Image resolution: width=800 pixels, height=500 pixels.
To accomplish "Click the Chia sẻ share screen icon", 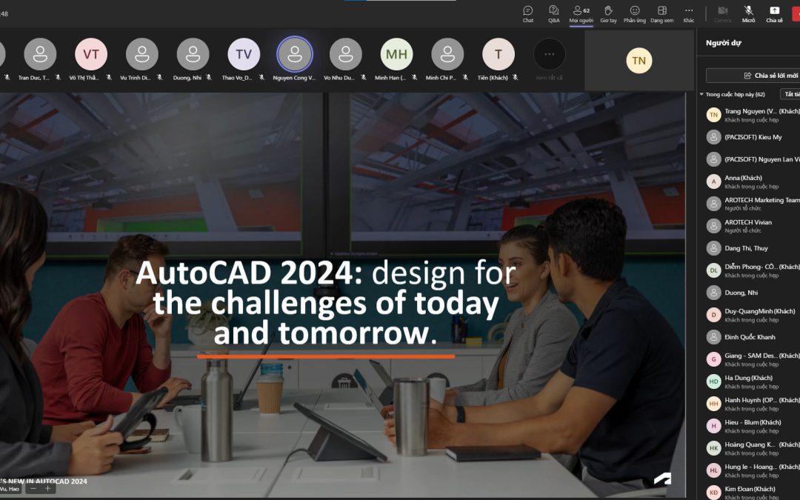I will click(x=774, y=14).
